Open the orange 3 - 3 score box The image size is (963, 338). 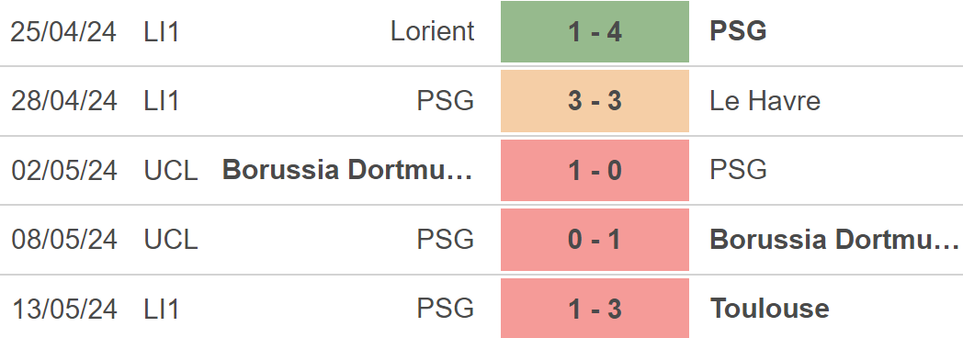click(595, 101)
